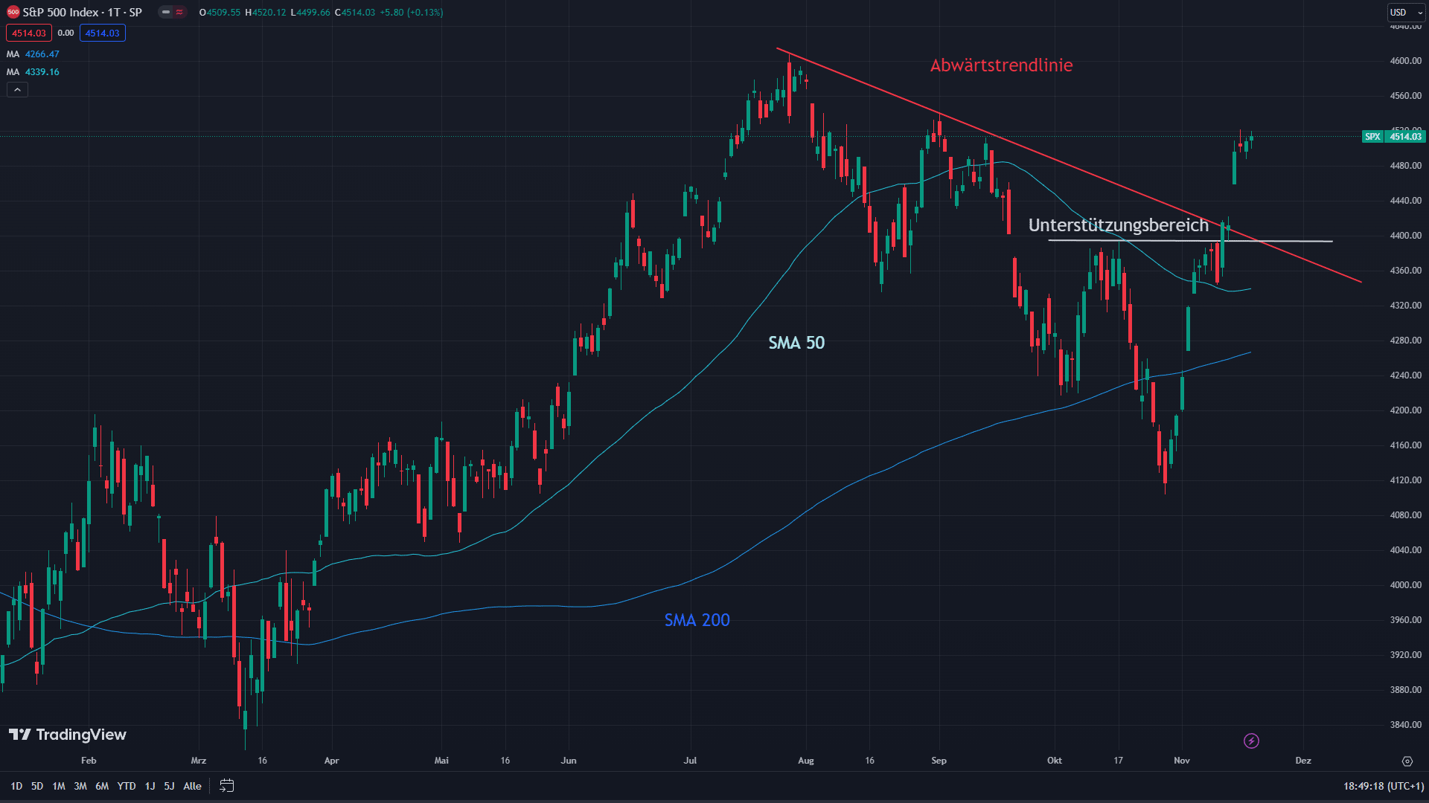The width and height of the screenshot is (1429, 803).
Task: Open the go-to-date calendar icon
Action: [x=227, y=786]
